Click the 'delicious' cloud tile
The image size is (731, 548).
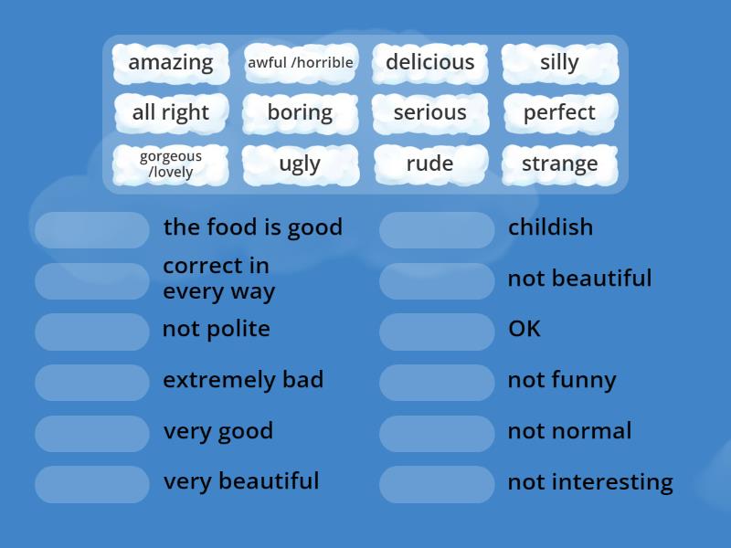429,63
